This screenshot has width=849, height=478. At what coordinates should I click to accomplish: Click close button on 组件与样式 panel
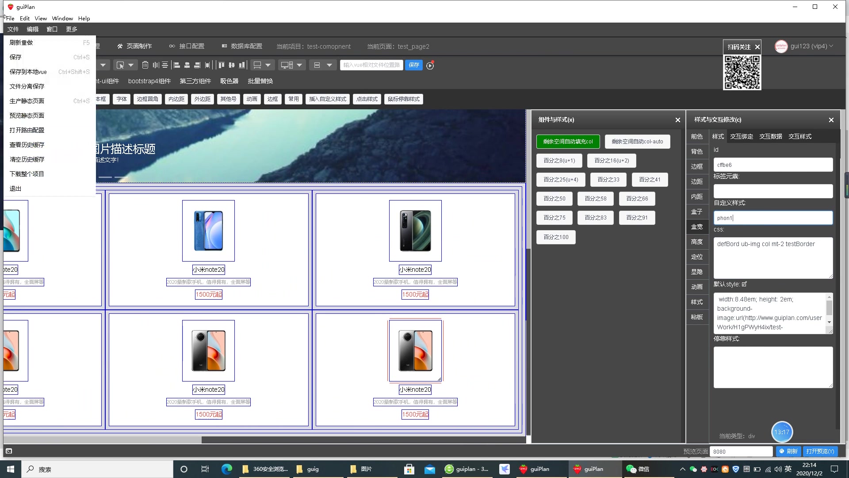pos(677,119)
